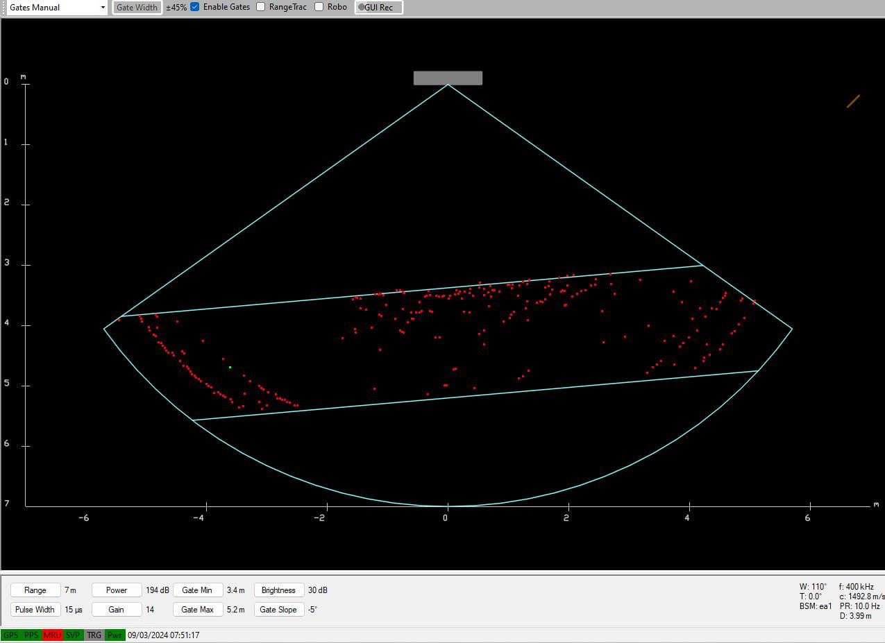Click the Brightness button
The image size is (885, 643).
pyautogui.click(x=279, y=590)
